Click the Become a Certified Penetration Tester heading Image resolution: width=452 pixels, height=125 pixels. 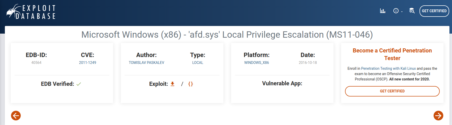pyautogui.click(x=392, y=54)
